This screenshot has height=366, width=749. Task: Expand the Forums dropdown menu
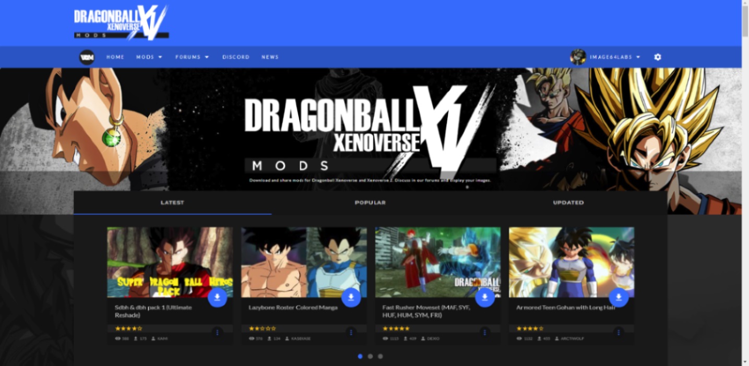tap(192, 57)
